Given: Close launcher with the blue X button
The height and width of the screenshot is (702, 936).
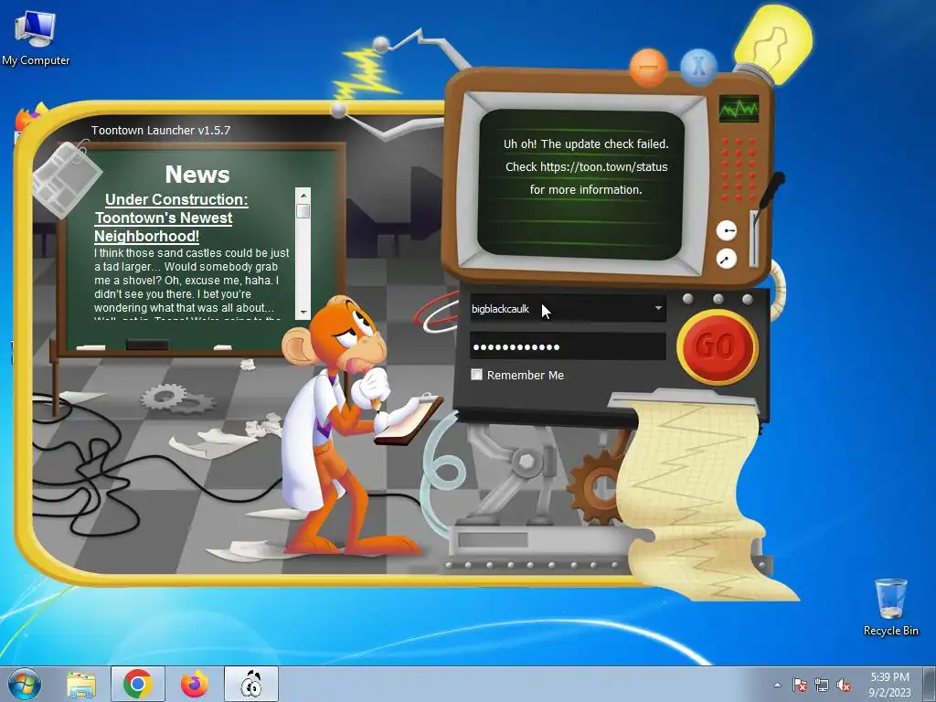Looking at the screenshot, I should click(698, 67).
